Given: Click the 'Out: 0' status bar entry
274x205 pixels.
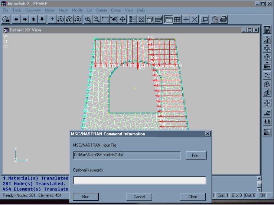Looking at the screenshot, I should click(250, 195).
